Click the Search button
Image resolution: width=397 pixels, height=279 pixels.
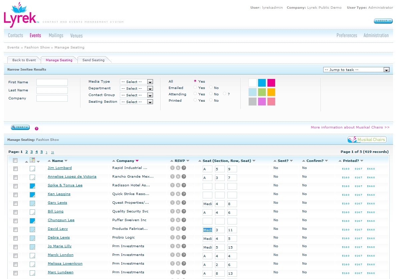point(20,127)
